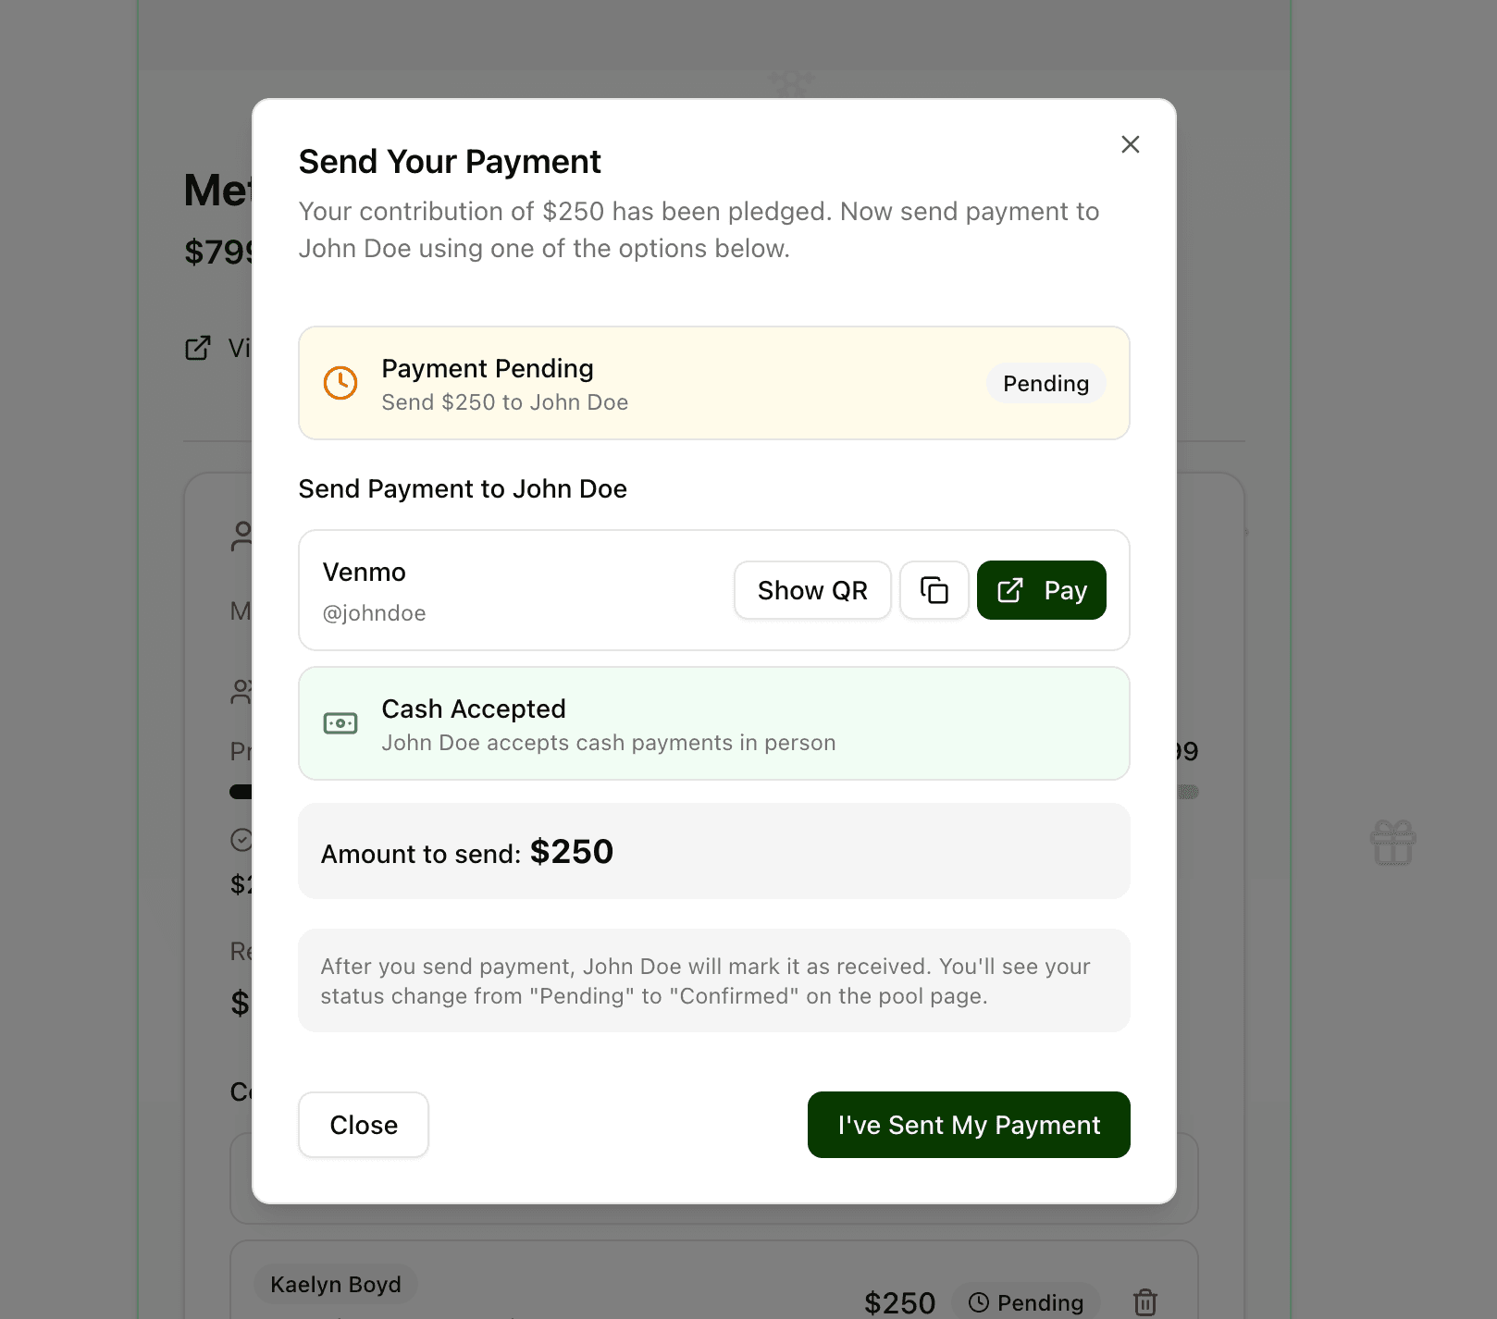Click the gift icon on the right side
Image resolution: width=1497 pixels, height=1319 pixels.
(1392, 841)
